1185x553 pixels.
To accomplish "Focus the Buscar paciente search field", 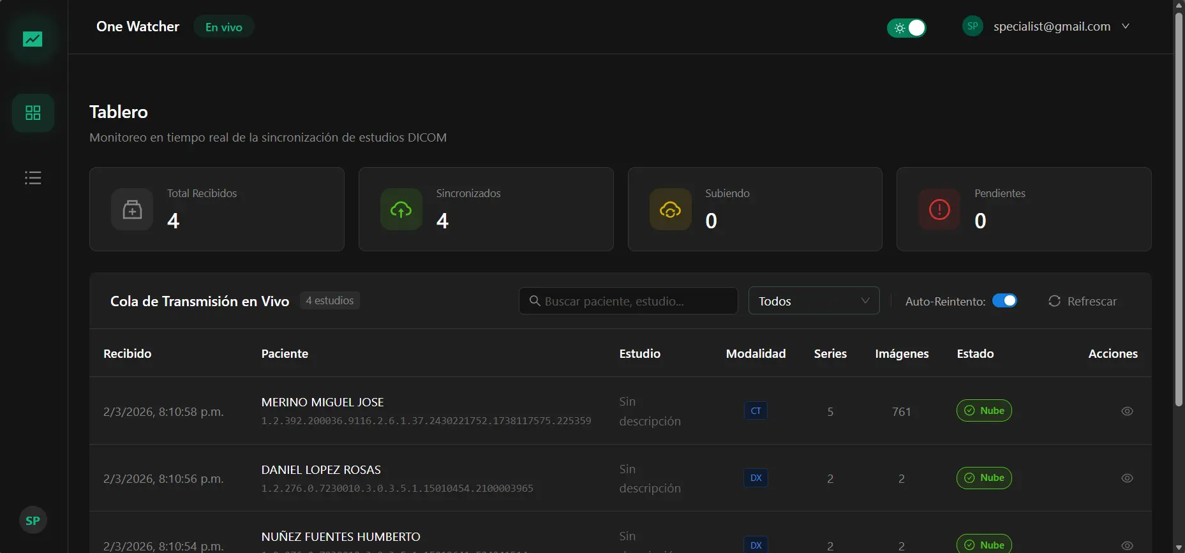I will 629,301.
